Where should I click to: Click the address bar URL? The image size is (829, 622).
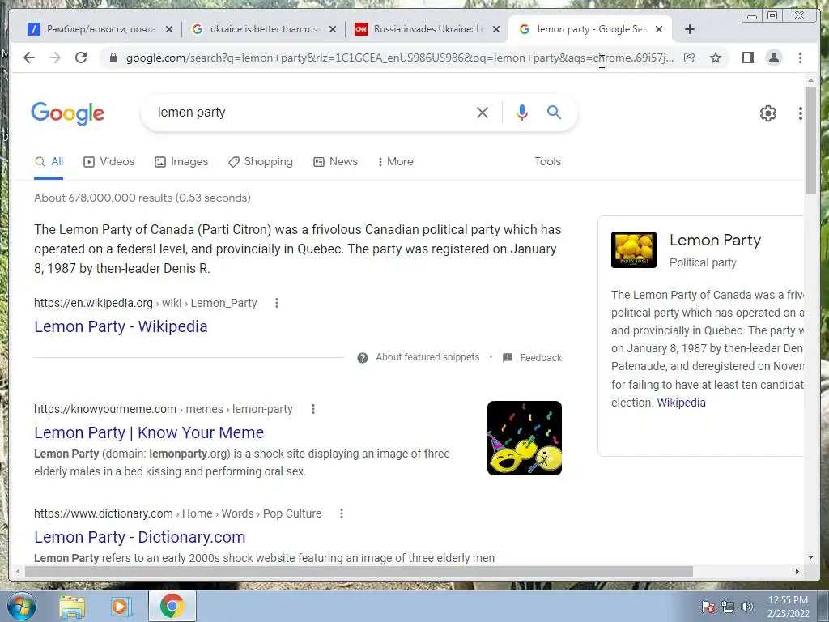pyautogui.click(x=400, y=58)
